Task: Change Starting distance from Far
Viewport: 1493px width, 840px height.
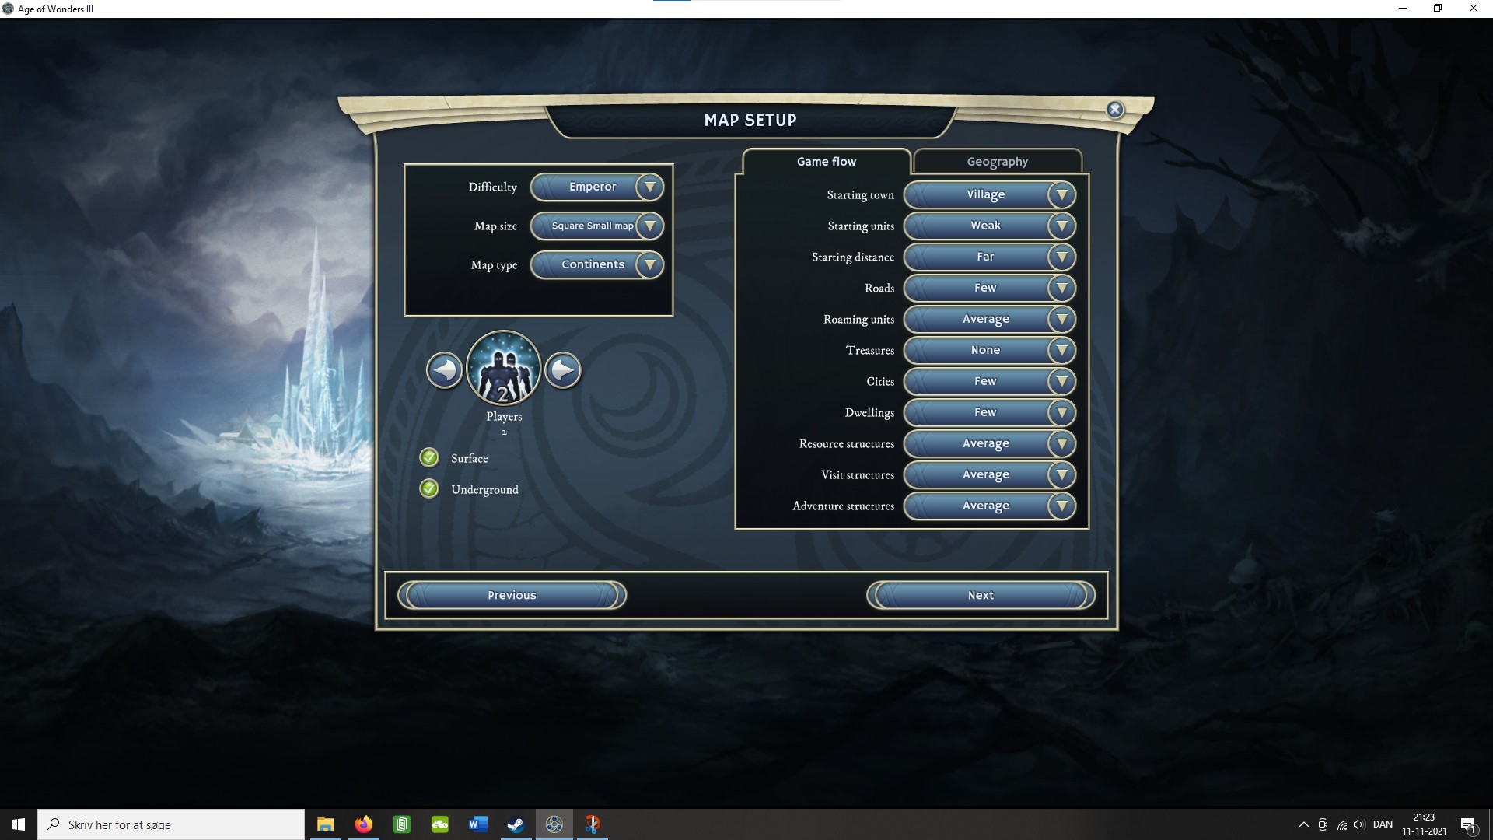Action: (x=990, y=257)
